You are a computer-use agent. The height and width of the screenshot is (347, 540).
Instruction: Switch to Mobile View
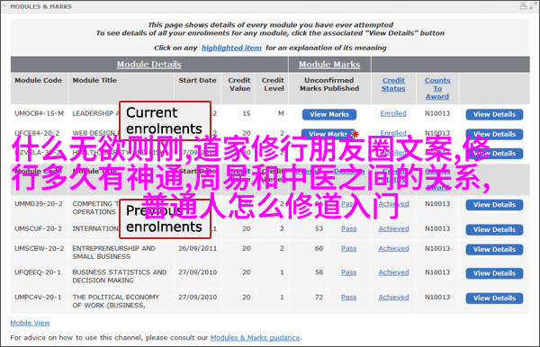coord(30,323)
